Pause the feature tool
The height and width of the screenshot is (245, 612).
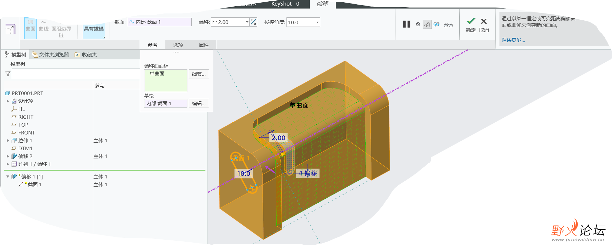[407, 24]
